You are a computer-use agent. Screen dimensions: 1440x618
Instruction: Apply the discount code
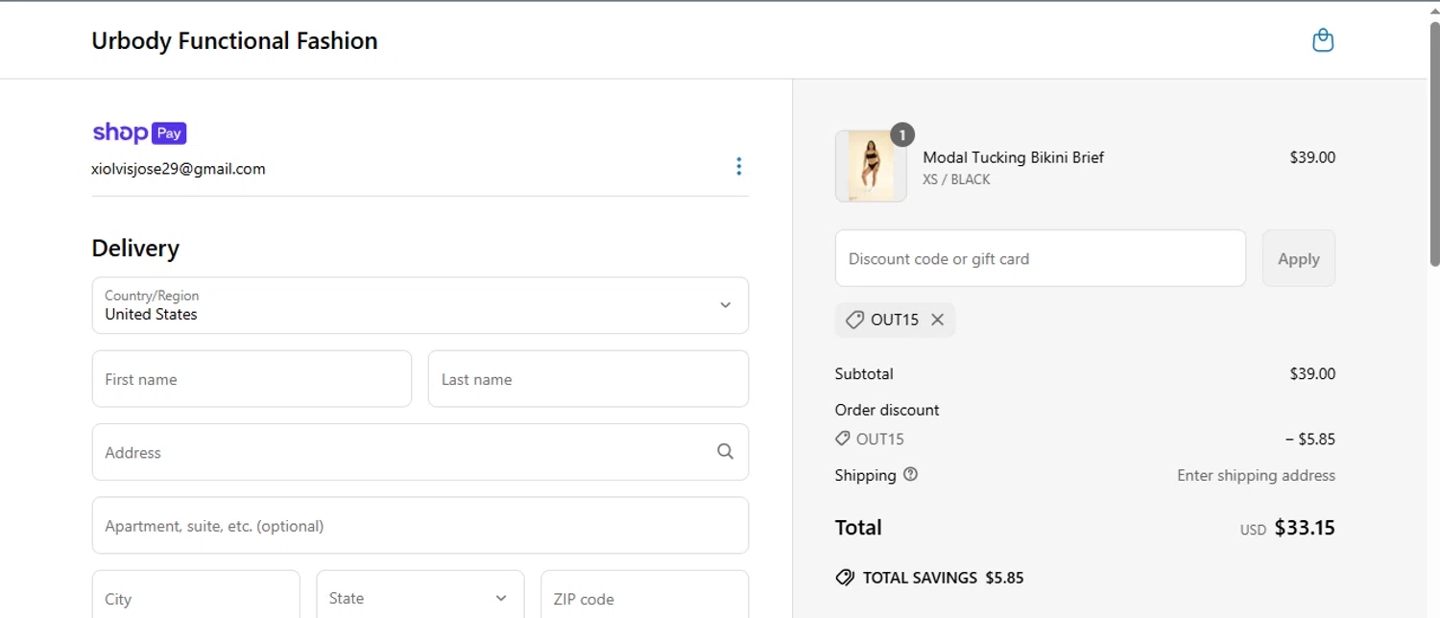(1298, 258)
